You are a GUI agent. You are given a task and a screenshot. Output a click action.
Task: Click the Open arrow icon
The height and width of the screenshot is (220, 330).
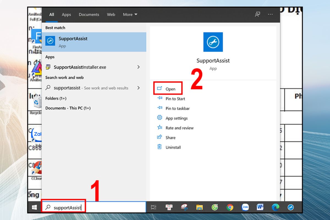pyautogui.click(x=159, y=89)
